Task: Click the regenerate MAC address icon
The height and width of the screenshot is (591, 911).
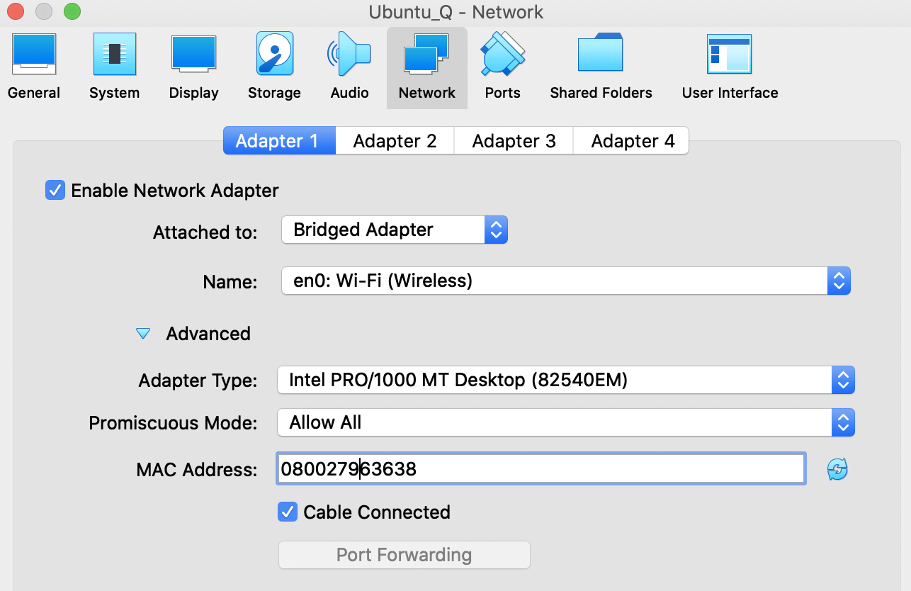Action: pos(837,469)
